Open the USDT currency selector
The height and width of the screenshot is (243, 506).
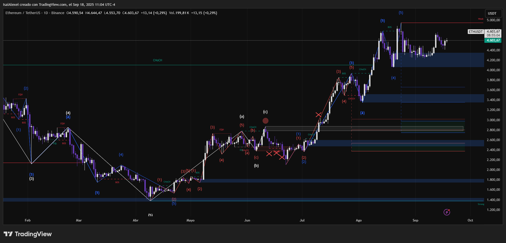tap(492, 13)
